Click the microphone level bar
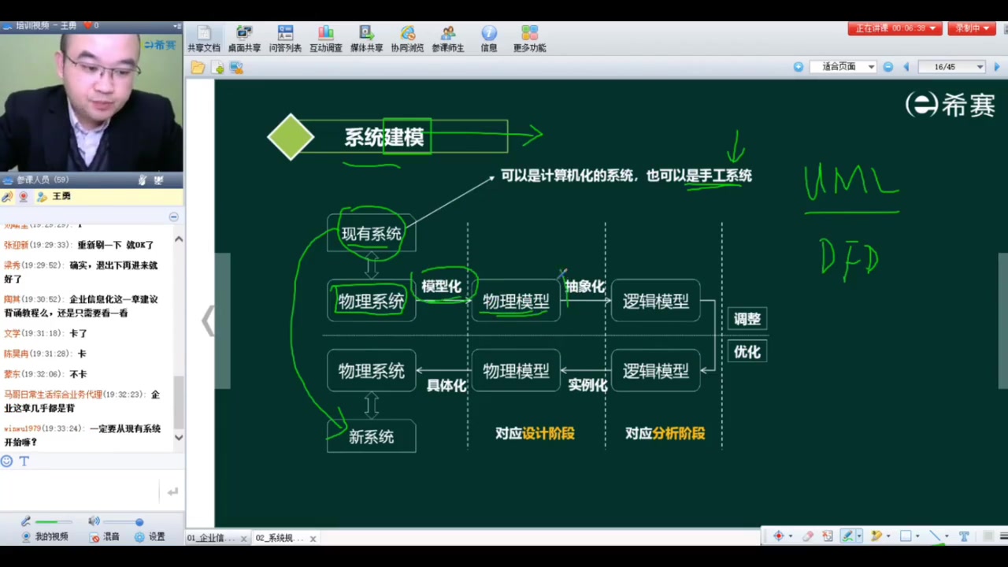 [x=54, y=522]
